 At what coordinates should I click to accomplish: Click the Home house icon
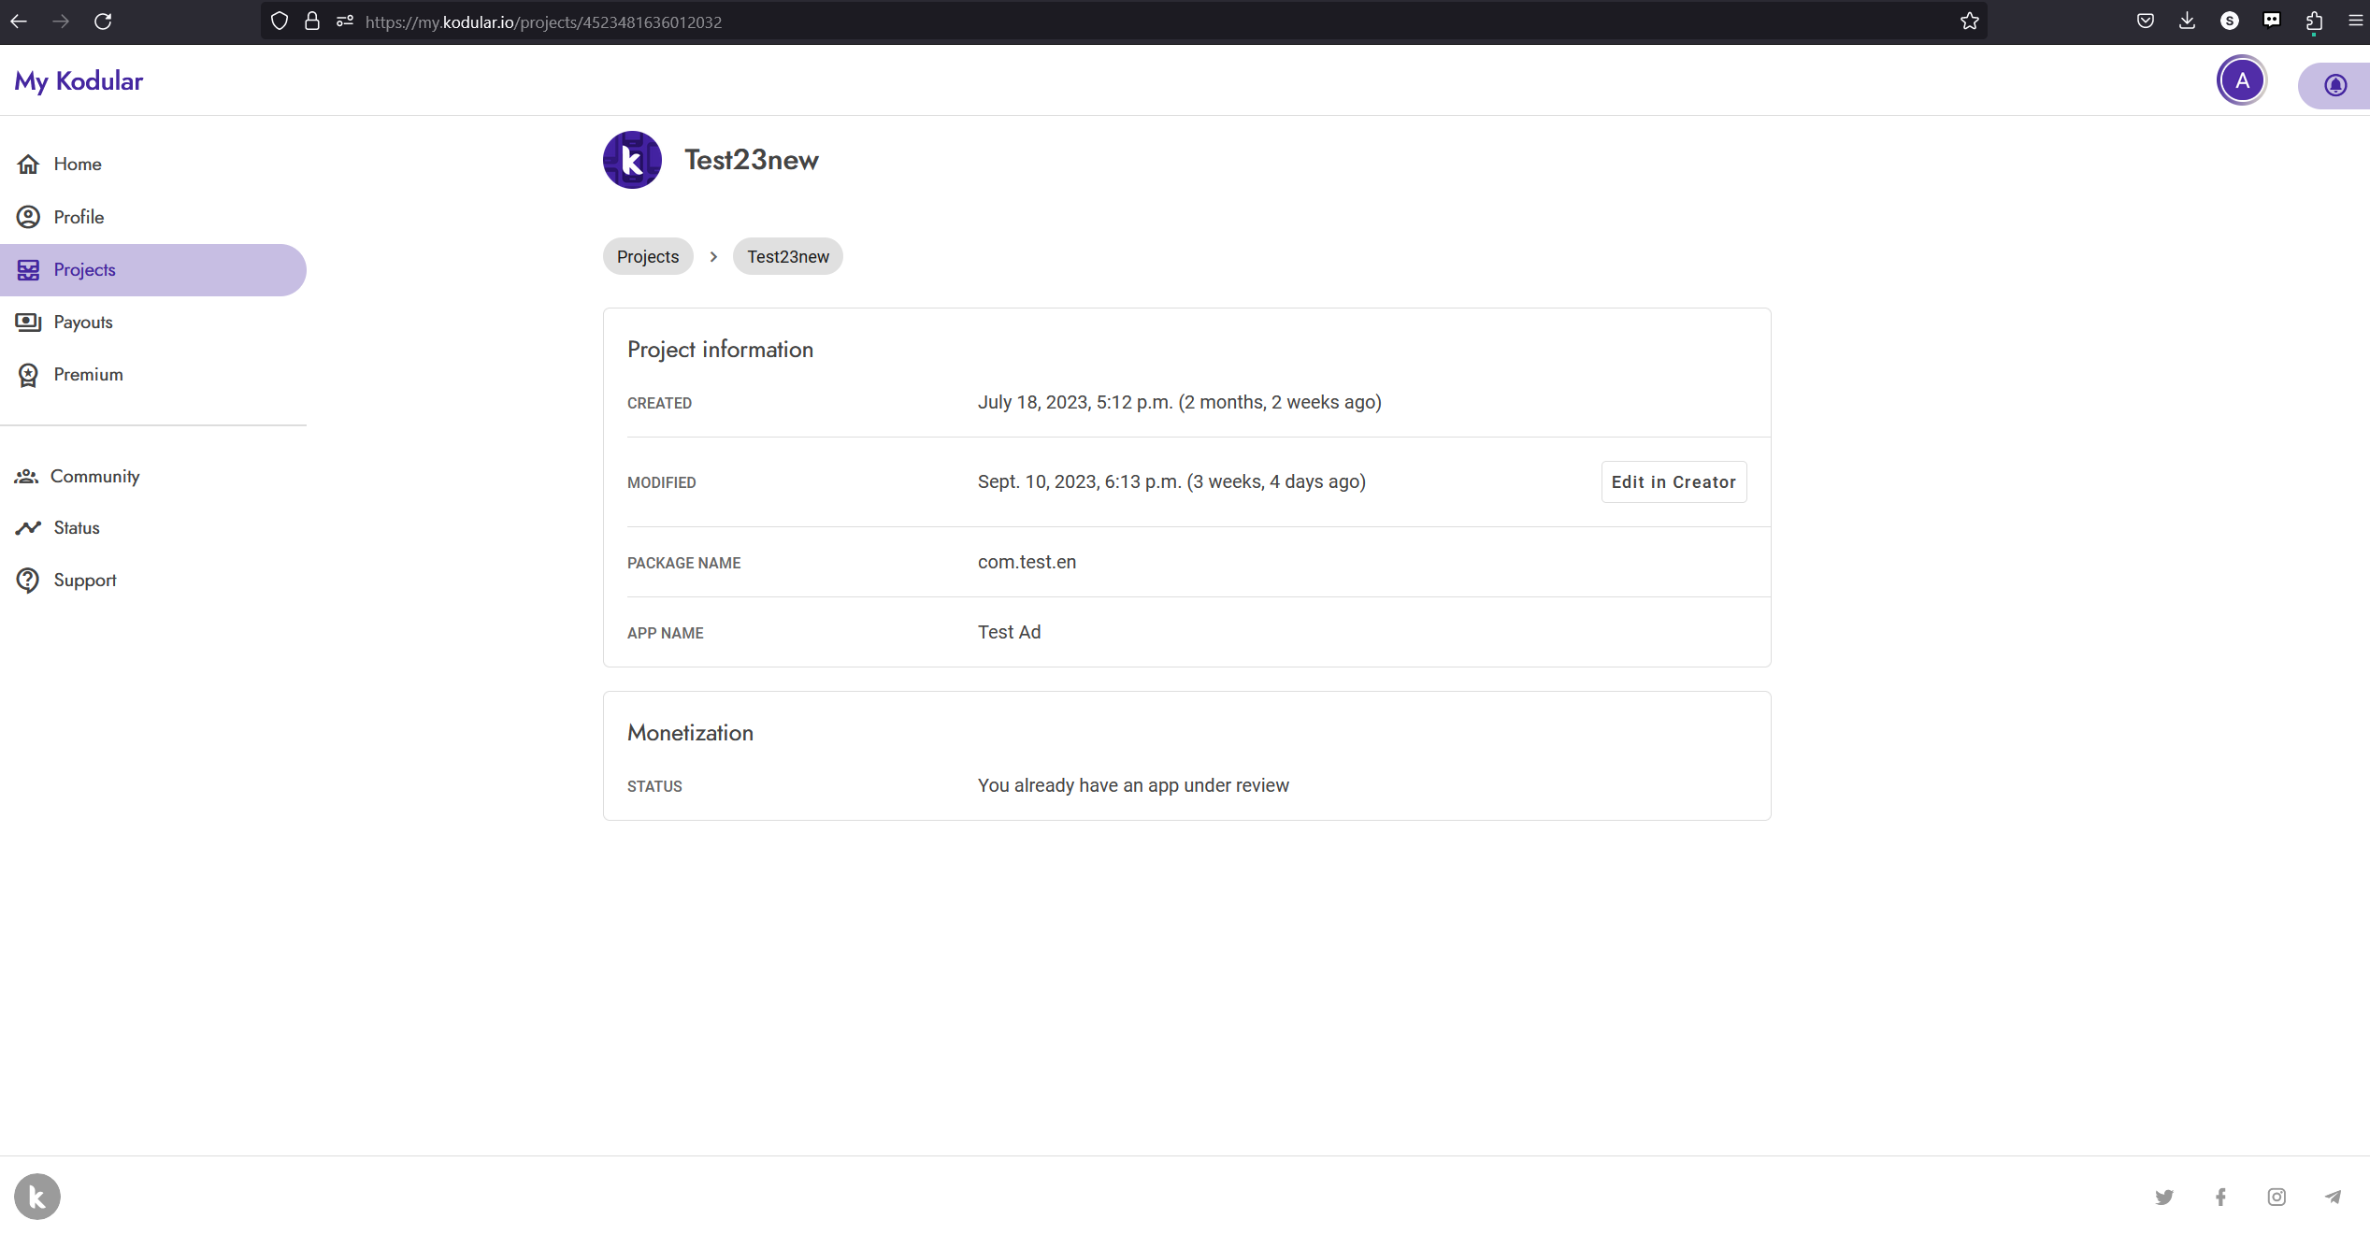pos(28,165)
